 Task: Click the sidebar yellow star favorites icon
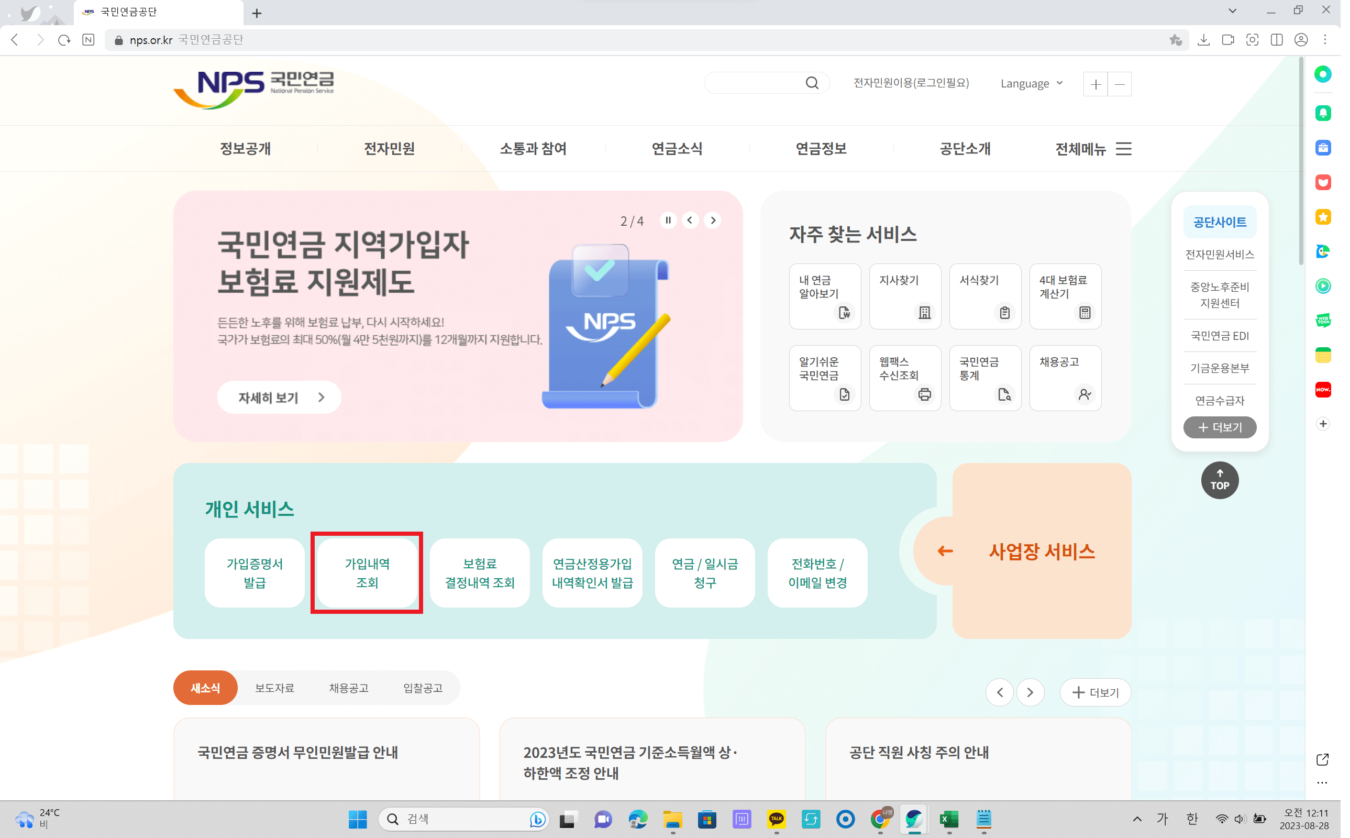(x=1323, y=217)
